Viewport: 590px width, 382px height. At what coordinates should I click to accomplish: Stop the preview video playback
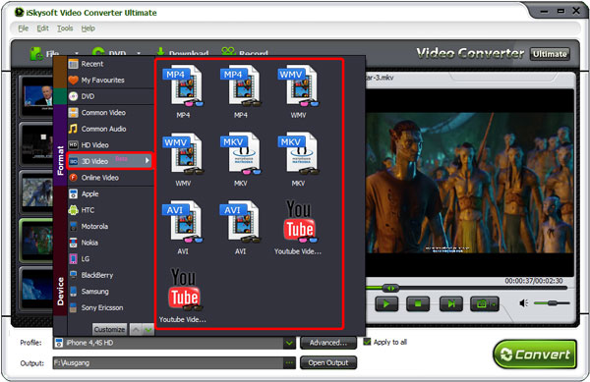click(x=418, y=303)
